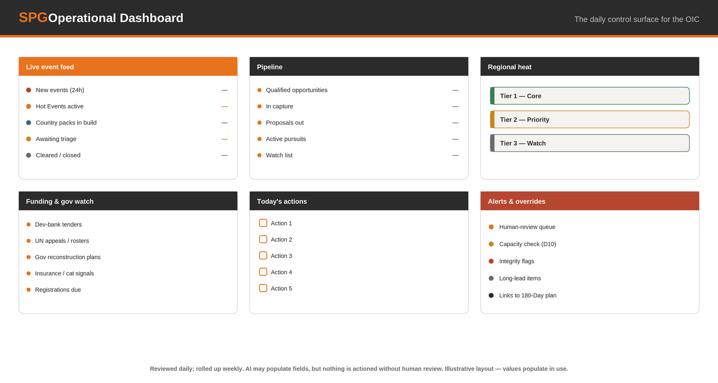Click the dot beside Watch list
This screenshot has height=383, width=718.
[259, 155]
